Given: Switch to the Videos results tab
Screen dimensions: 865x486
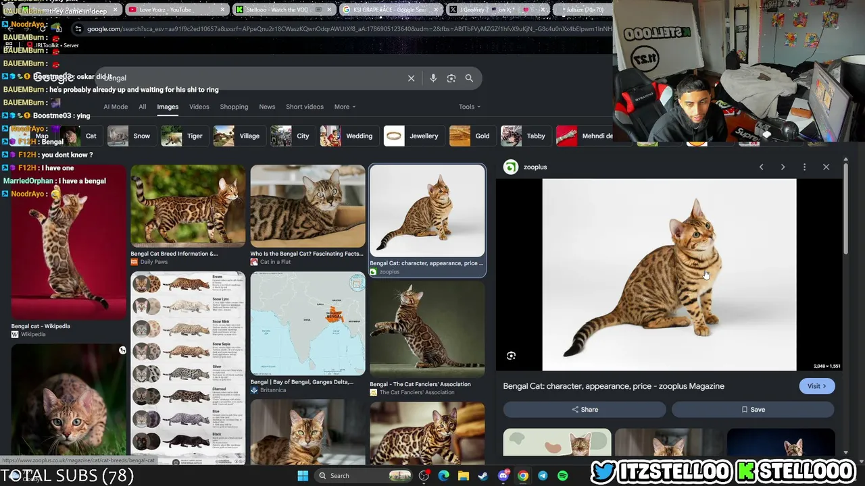Looking at the screenshot, I should [199, 107].
